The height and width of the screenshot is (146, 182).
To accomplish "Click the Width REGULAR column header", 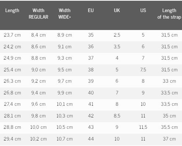I will click(39, 14).
